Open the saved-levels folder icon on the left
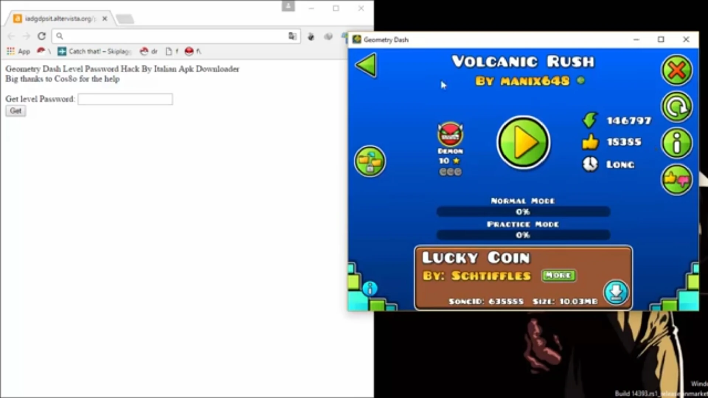708x398 pixels. [370, 161]
